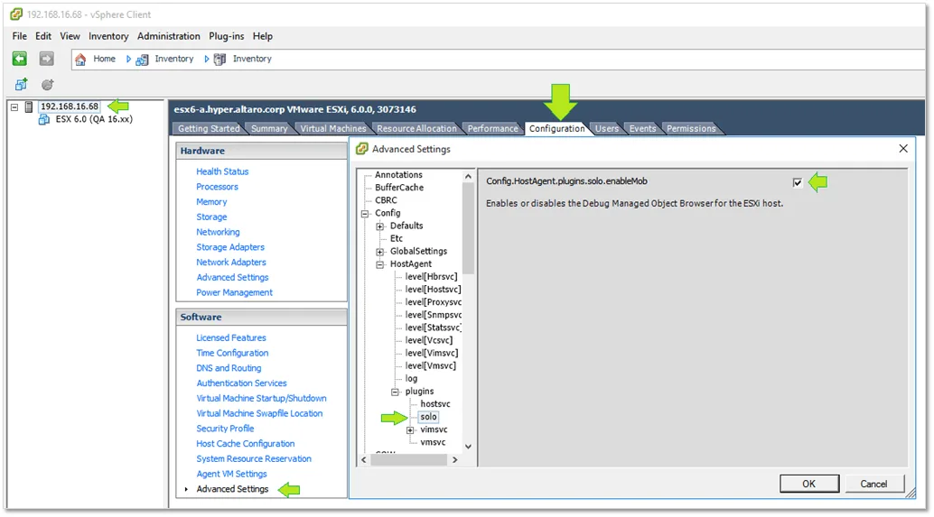Open Advanced Settings under Software section
Viewport: 934px width, 517px height.
click(x=232, y=489)
